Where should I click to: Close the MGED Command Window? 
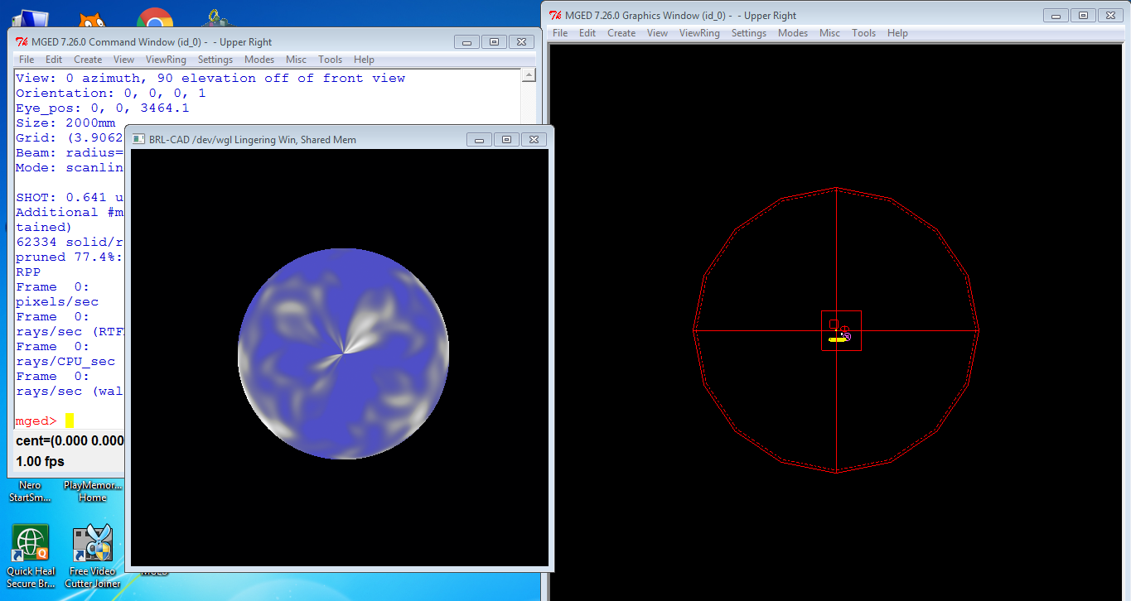coord(521,42)
